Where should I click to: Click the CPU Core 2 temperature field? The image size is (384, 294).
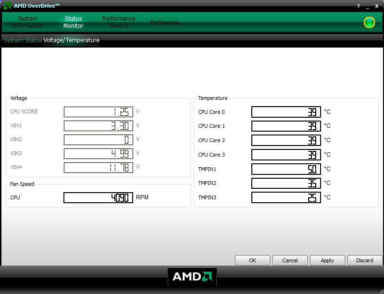point(286,140)
